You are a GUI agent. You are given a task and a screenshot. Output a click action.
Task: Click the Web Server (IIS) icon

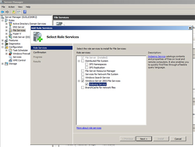click(10, 37)
